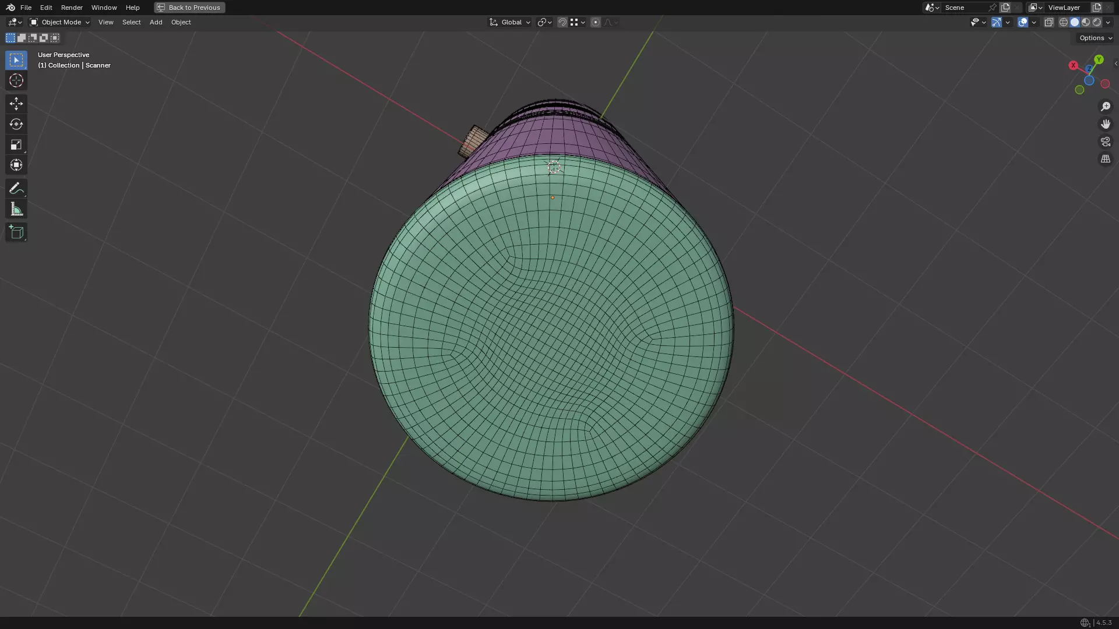Select the Move tool
Image resolution: width=1119 pixels, height=629 pixels.
click(16, 104)
